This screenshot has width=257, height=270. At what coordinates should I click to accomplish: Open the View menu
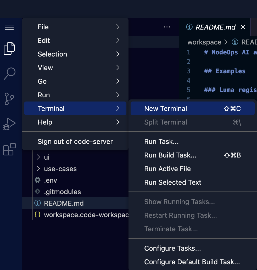click(45, 68)
